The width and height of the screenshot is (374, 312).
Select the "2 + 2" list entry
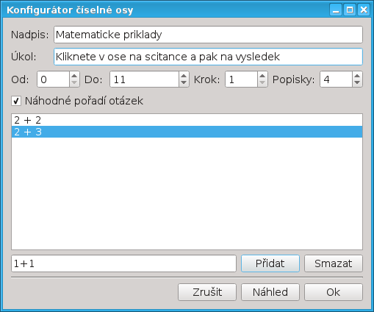click(x=187, y=120)
